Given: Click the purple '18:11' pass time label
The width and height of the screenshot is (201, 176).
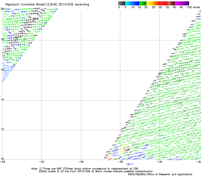Looking at the screenshot, I should pos(130,164).
